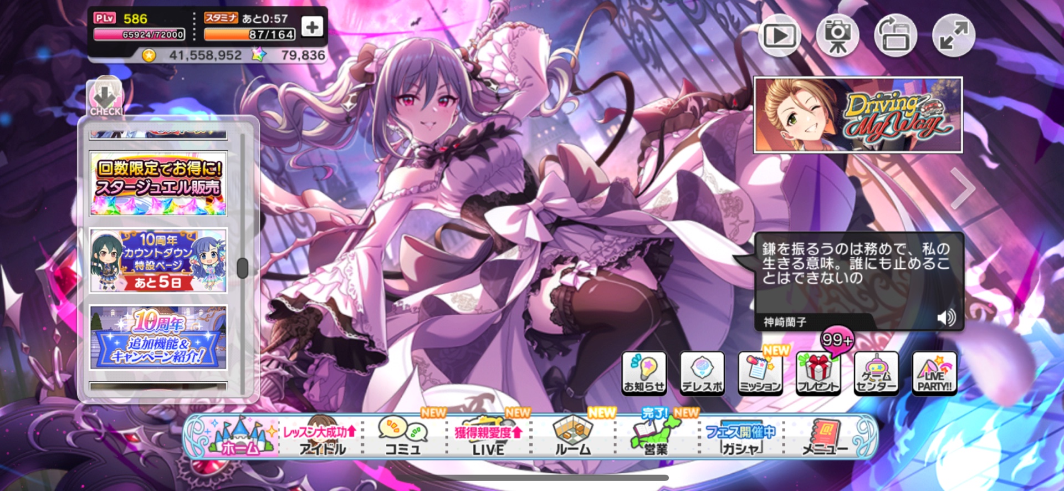This screenshot has width=1064, height=491.
Task: Tap the PLv 586 level label
Action: point(121,18)
